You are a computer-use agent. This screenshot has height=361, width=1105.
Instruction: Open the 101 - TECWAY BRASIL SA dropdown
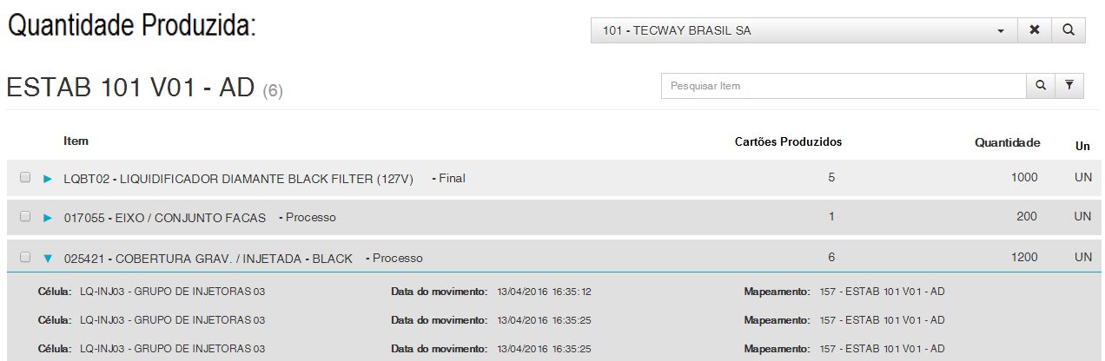click(804, 30)
